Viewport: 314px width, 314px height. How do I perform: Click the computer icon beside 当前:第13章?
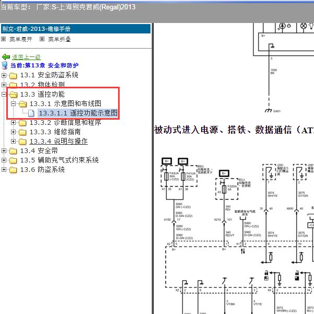click(x=4, y=65)
